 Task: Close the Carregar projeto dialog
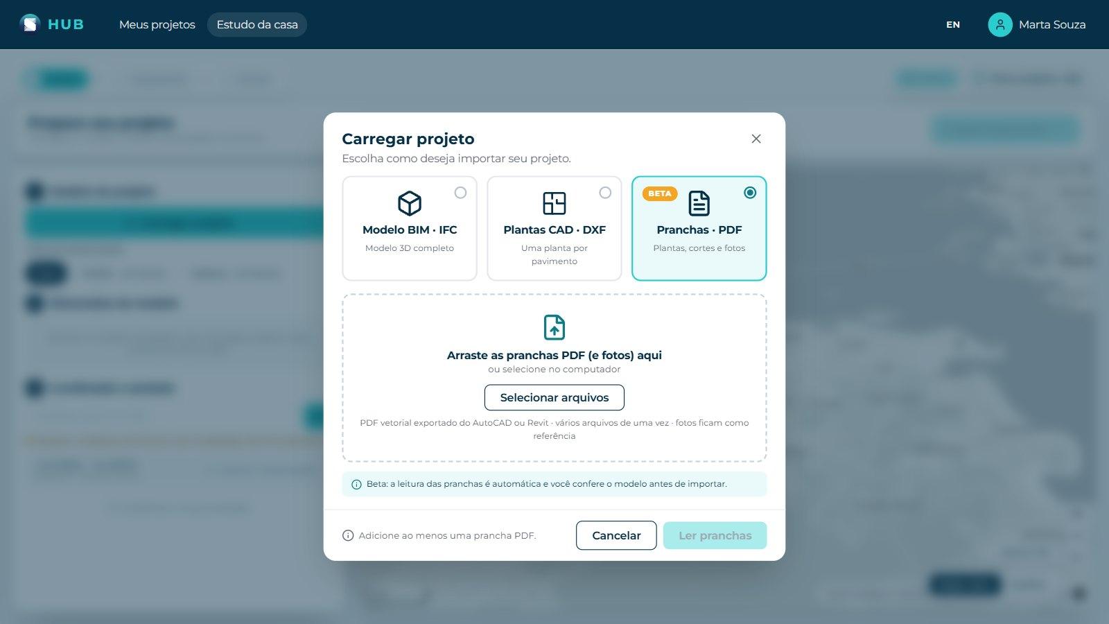pos(756,139)
